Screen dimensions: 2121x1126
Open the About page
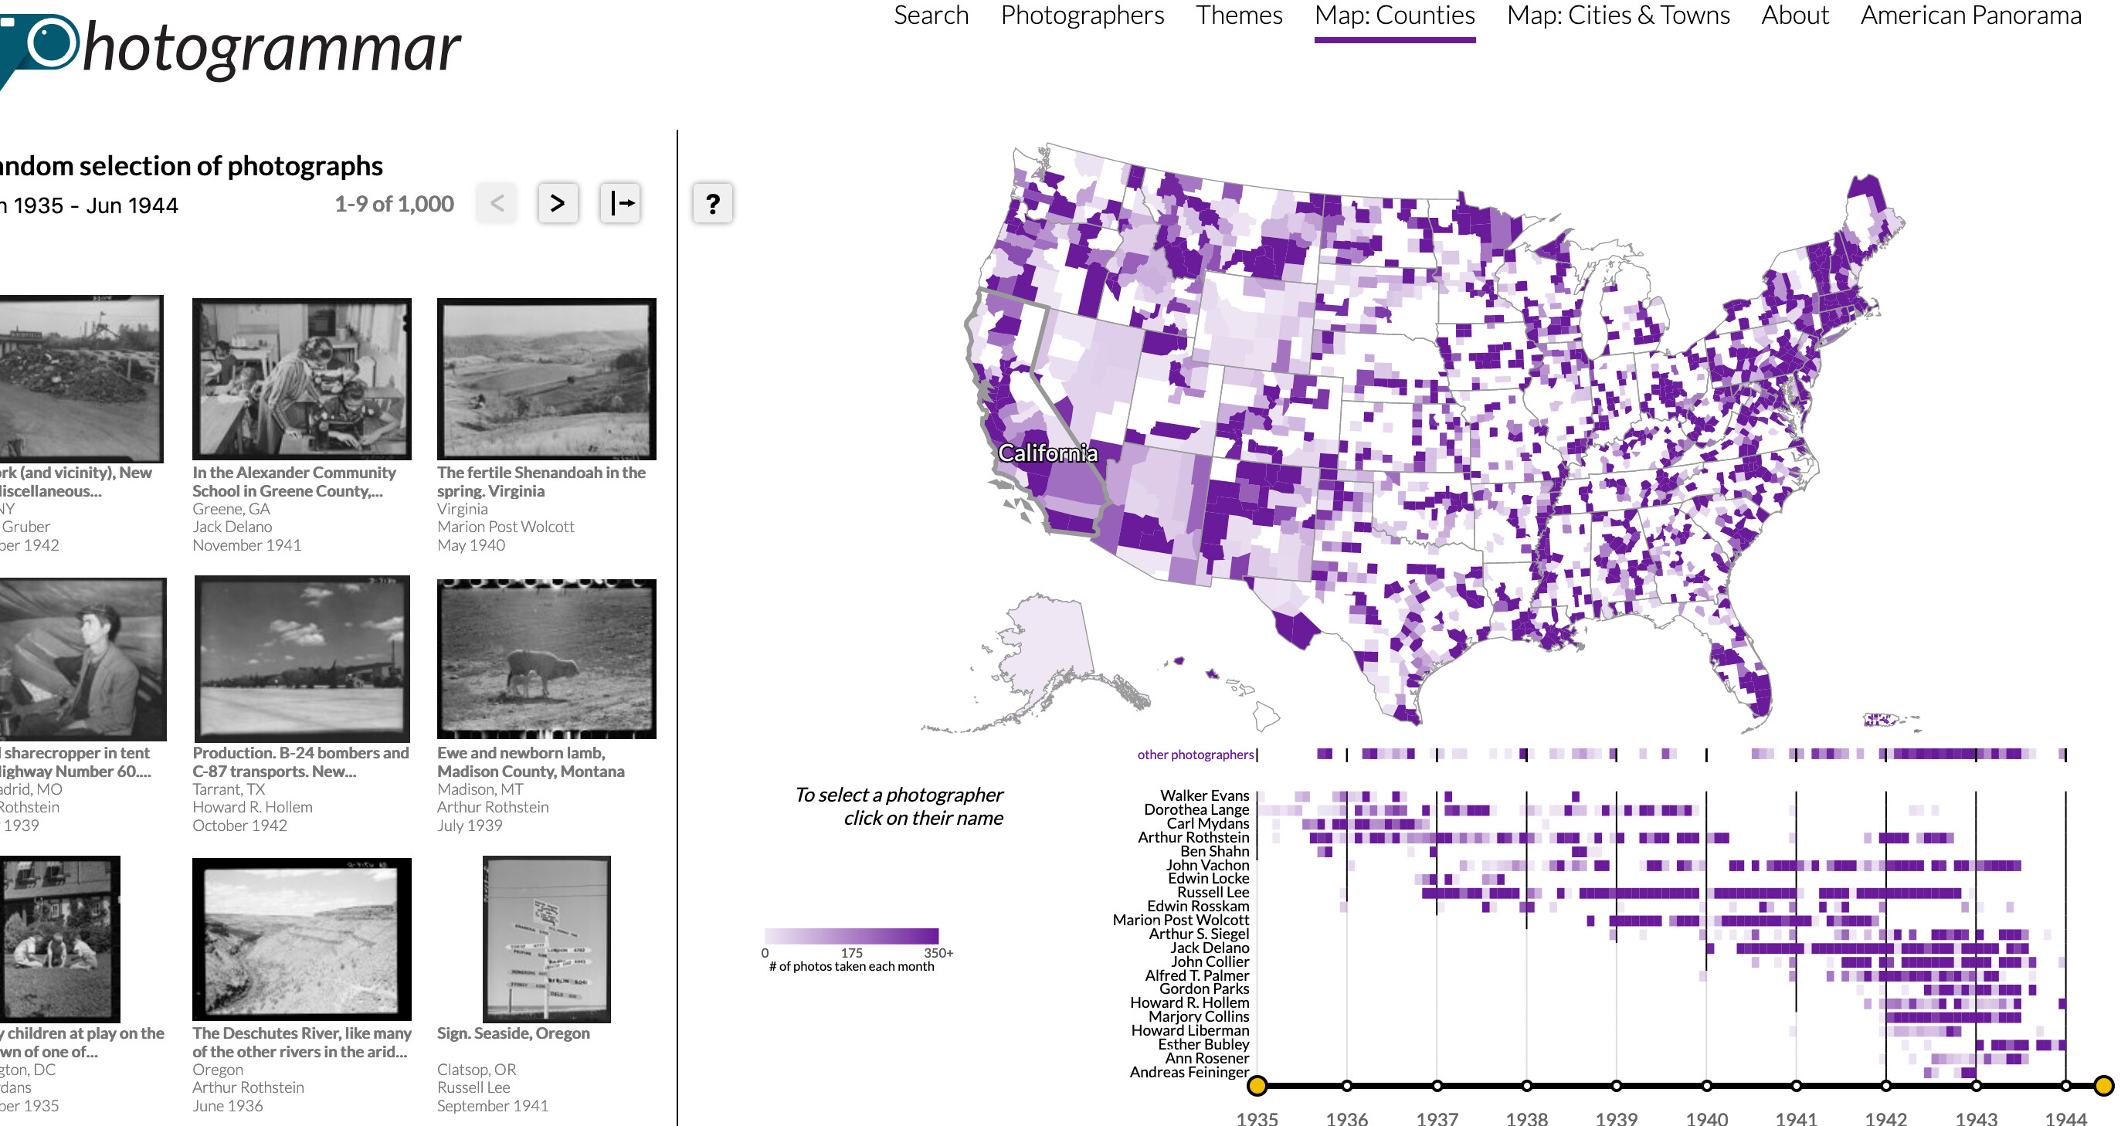coord(1795,15)
